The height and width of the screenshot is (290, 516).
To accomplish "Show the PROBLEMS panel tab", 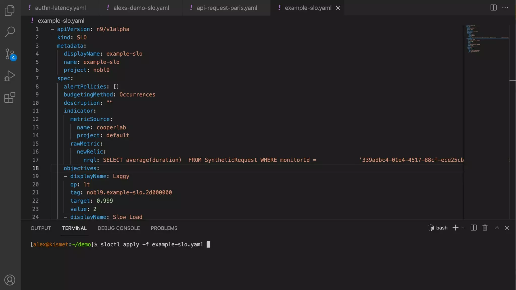I will tap(164, 228).
